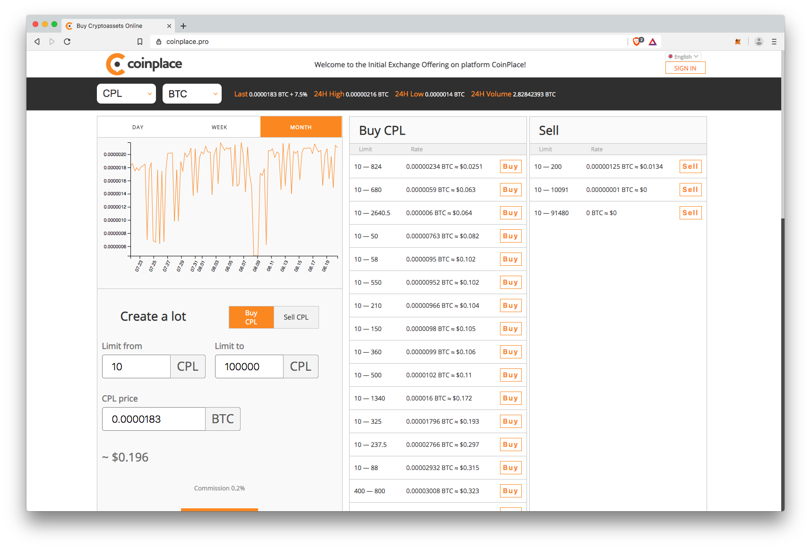The height and width of the screenshot is (549, 811).
Task: Switch chart to WEEK view
Action: (219, 127)
